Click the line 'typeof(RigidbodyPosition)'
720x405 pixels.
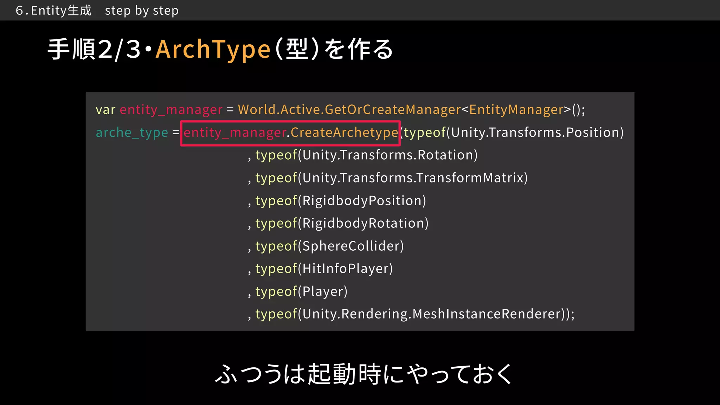[x=341, y=201]
